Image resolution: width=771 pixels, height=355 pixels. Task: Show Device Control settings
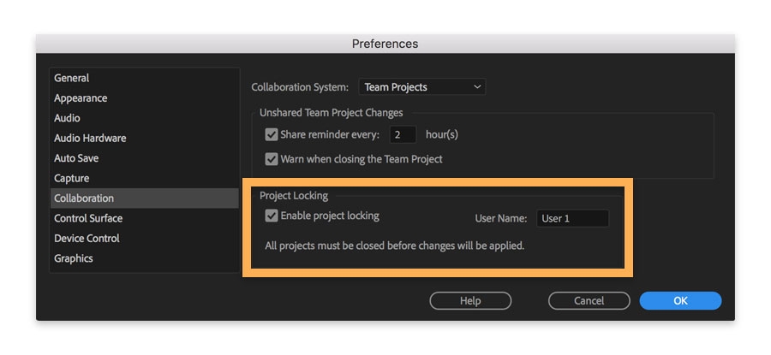point(87,238)
